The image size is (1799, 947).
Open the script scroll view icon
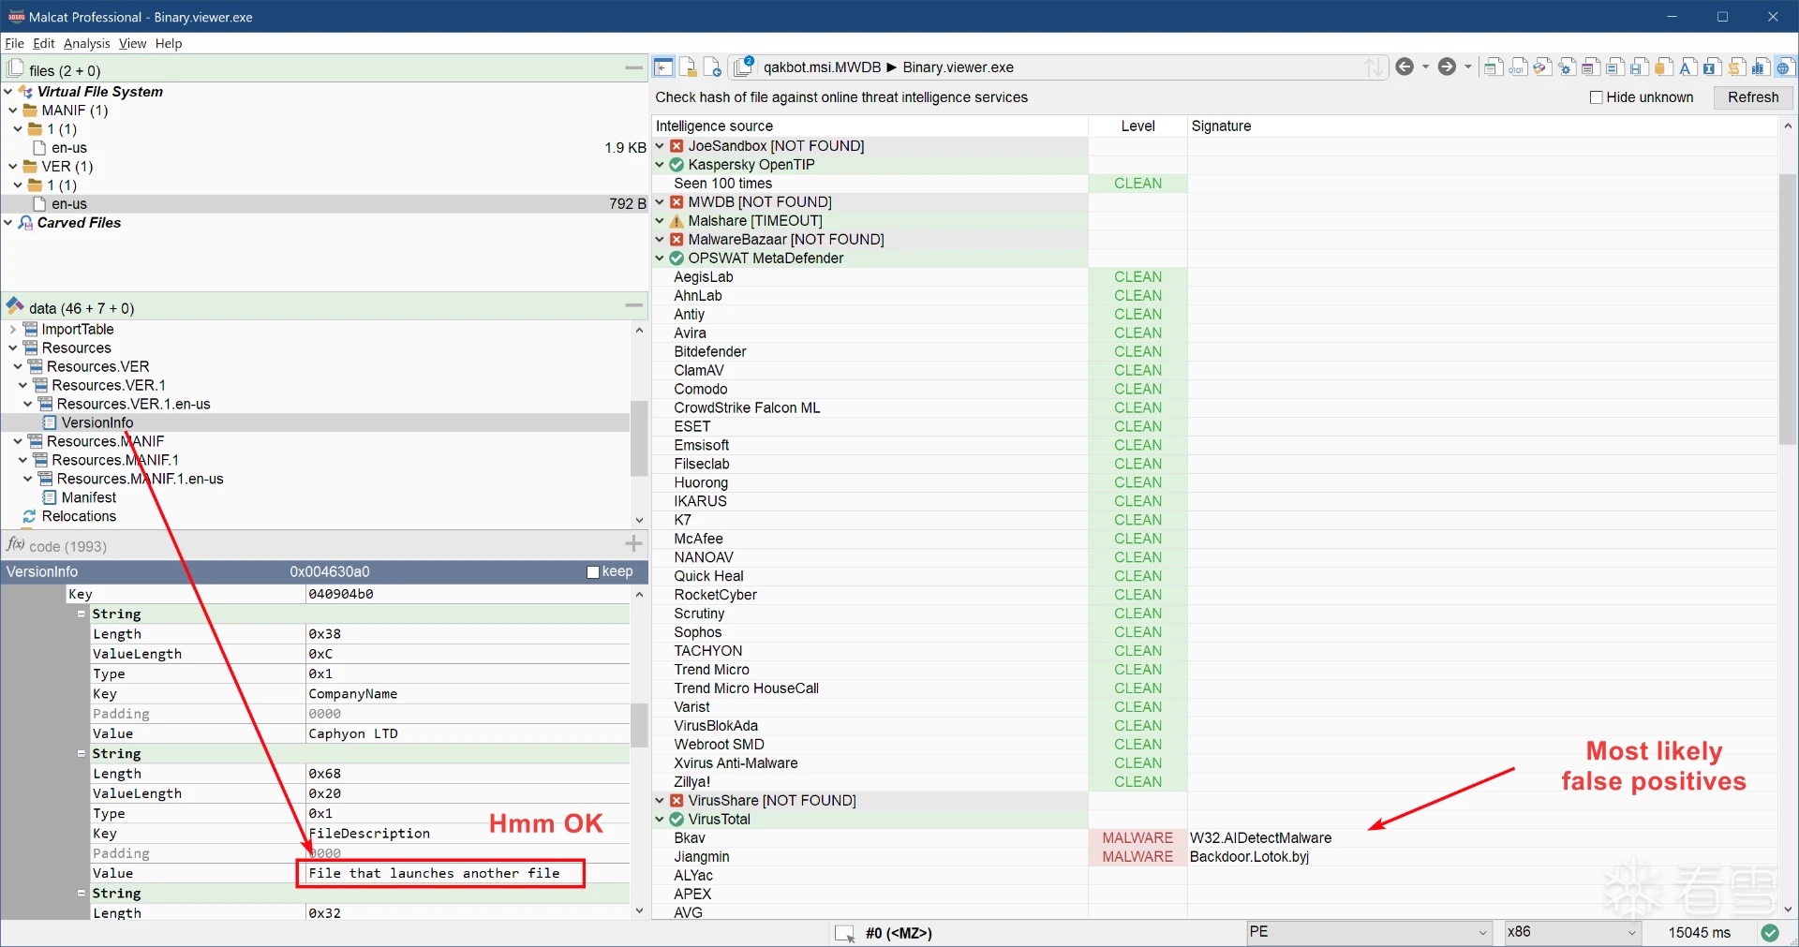[1736, 67]
